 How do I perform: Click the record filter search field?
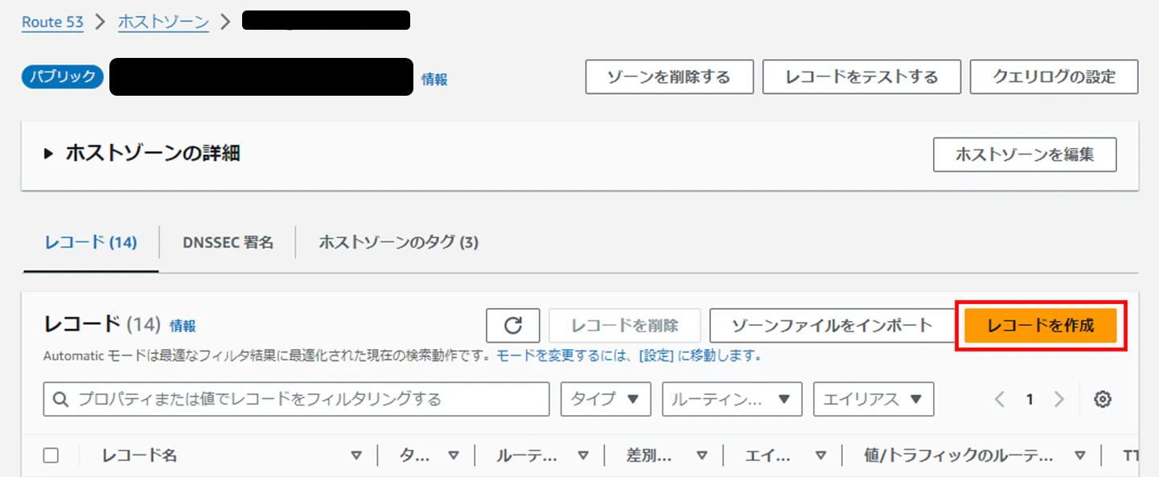click(x=294, y=399)
